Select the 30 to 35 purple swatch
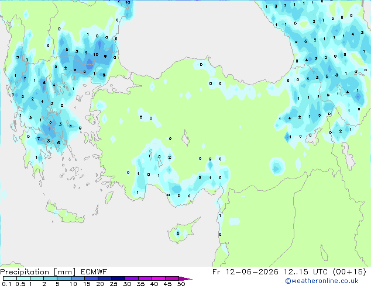Image resolution: width=371 pixels, height=286 pixels. 131,278
